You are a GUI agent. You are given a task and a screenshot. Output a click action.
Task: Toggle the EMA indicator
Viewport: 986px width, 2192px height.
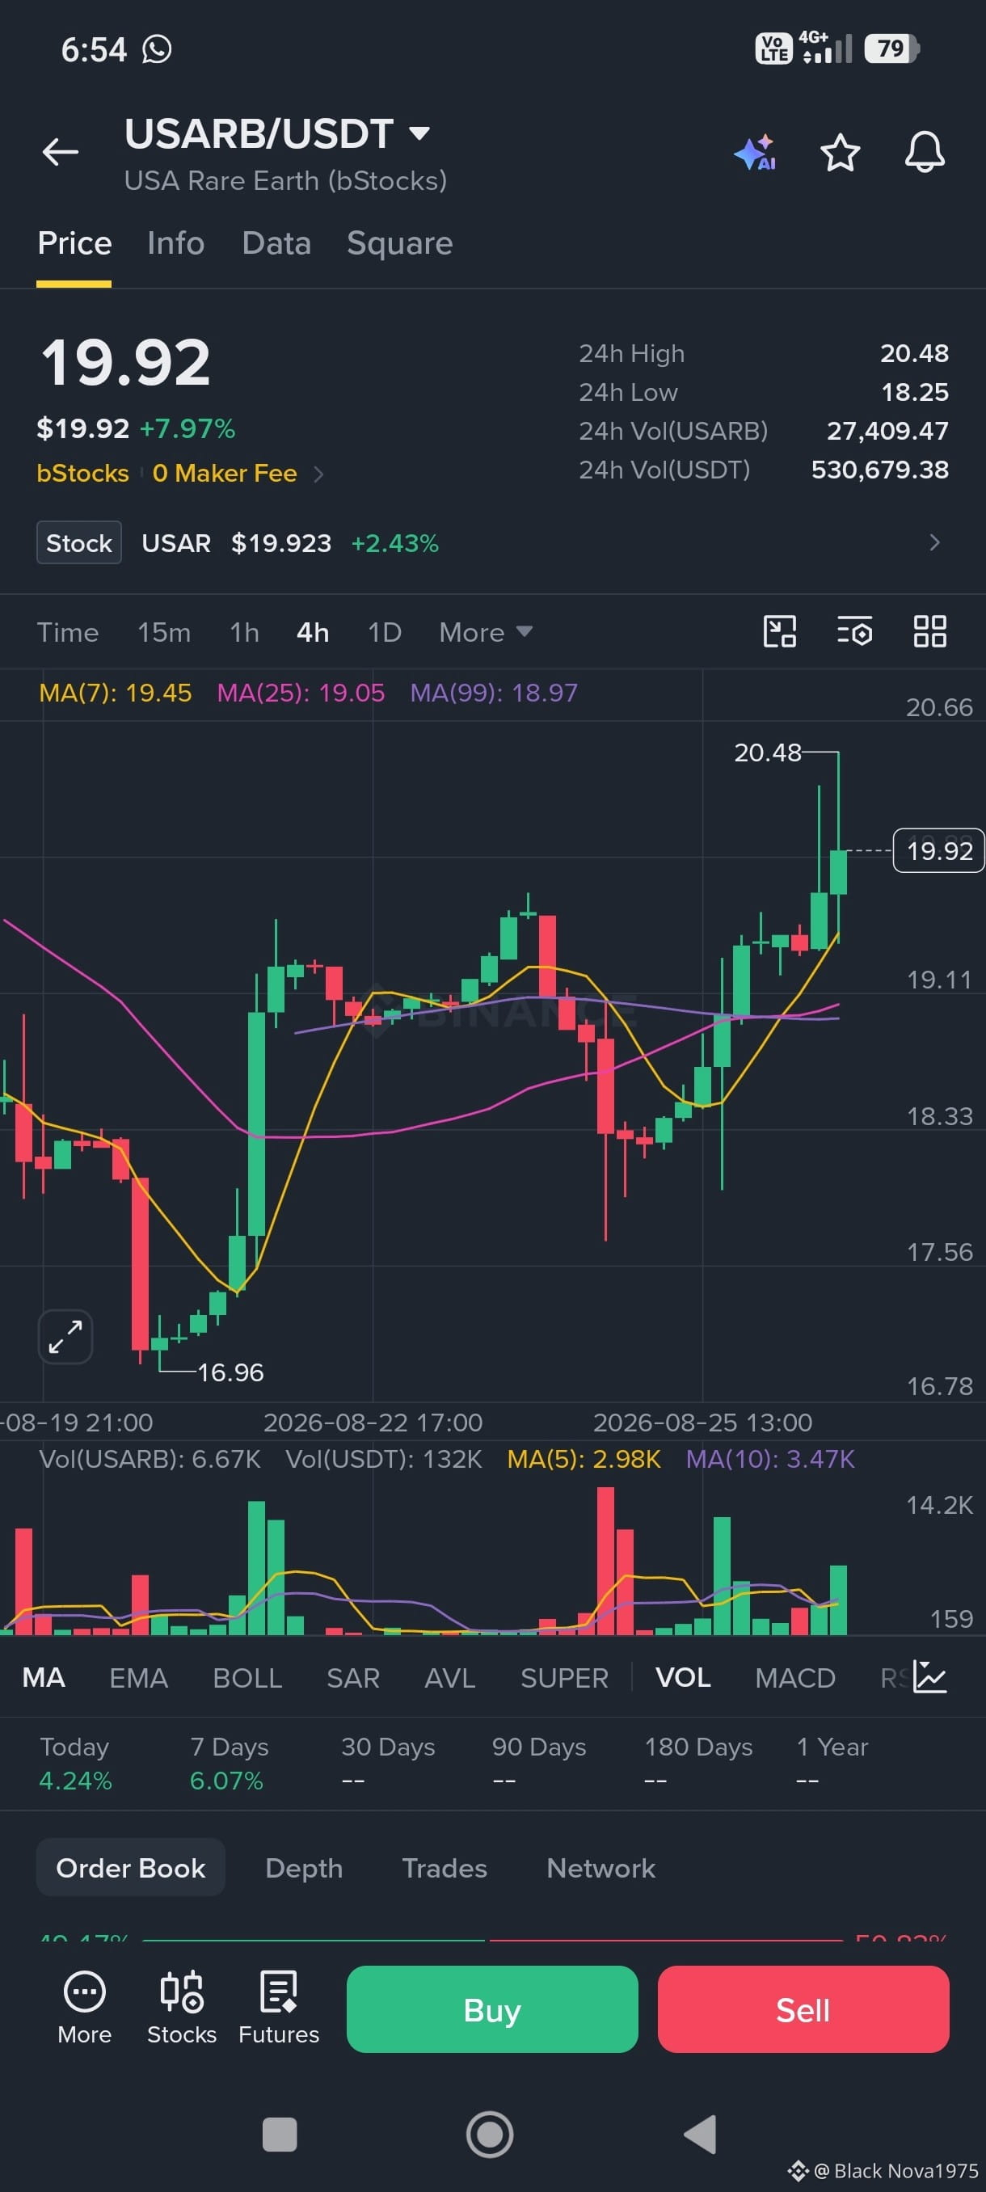pos(139,1677)
